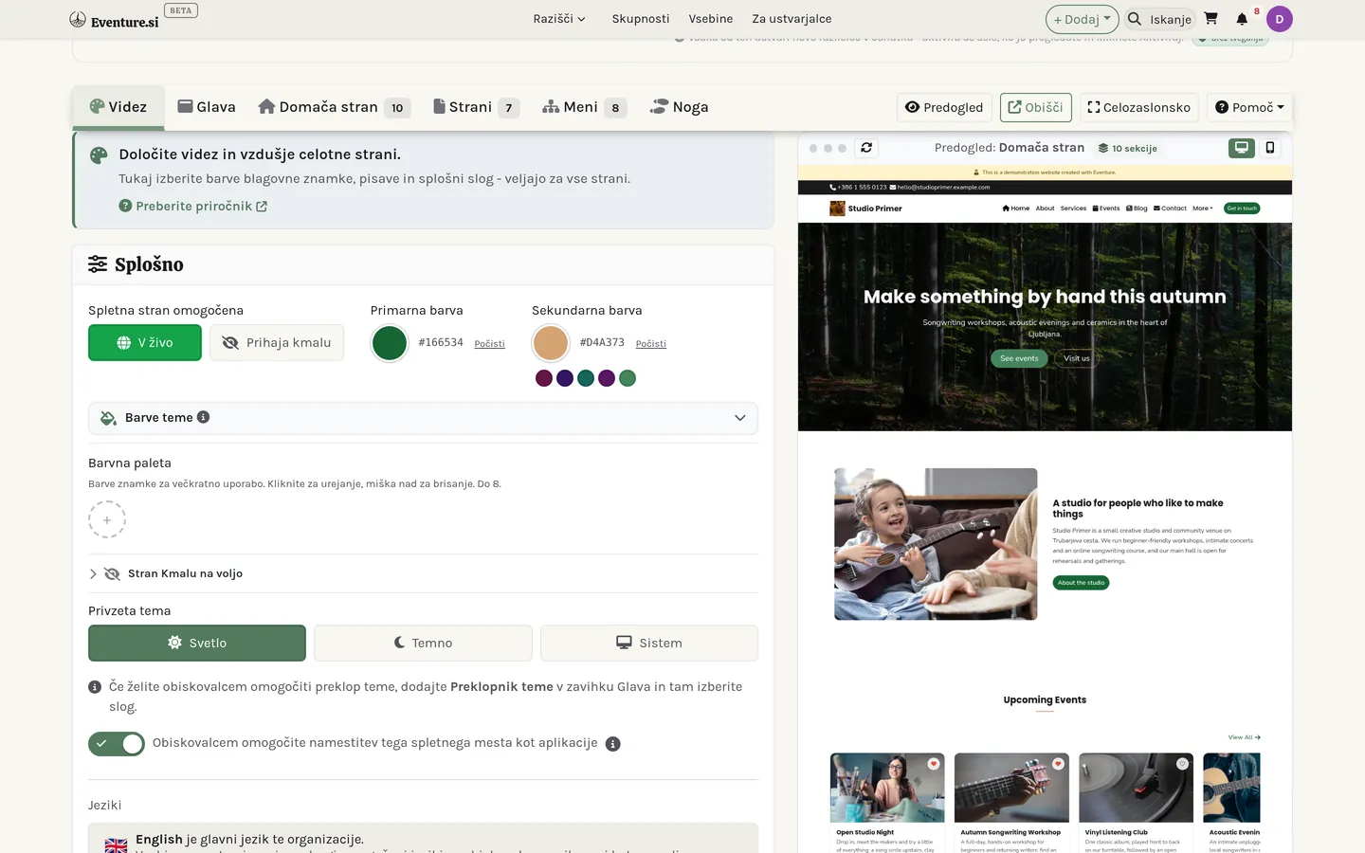Click See events button in preview
Screen dimensions: 1365x853
(1019, 358)
